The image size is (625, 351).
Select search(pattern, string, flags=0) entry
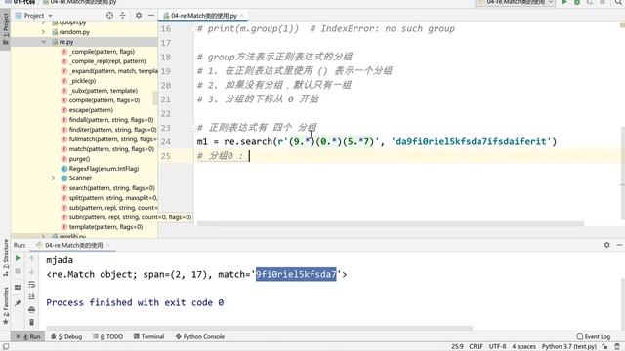[109, 188]
